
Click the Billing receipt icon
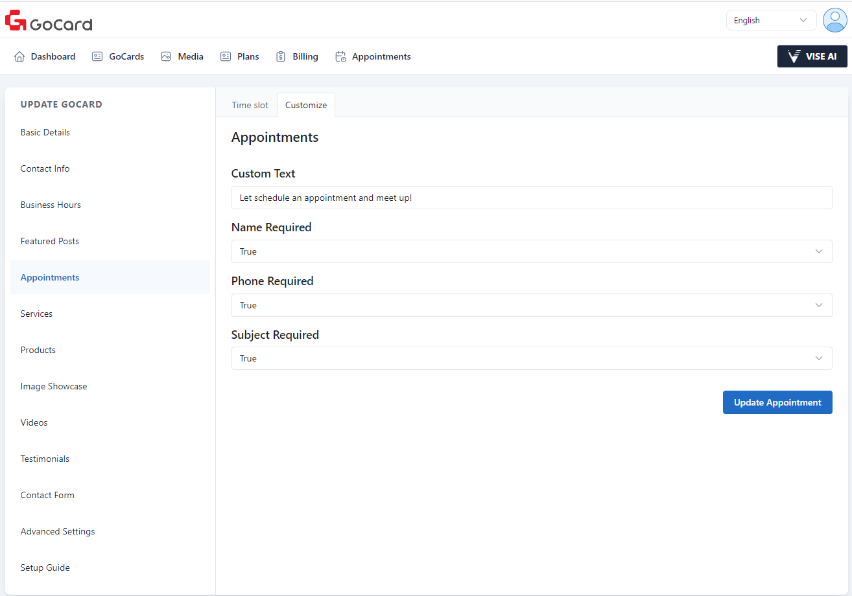[x=281, y=56]
